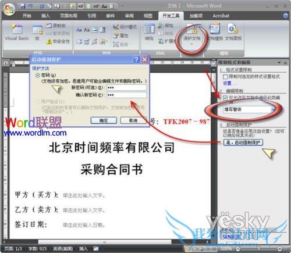Click the language 英语(美国) indicator

click(x=63, y=248)
